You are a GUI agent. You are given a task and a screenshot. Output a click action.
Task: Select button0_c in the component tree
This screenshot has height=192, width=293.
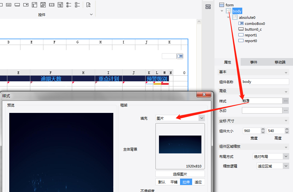tap(253, 29)
